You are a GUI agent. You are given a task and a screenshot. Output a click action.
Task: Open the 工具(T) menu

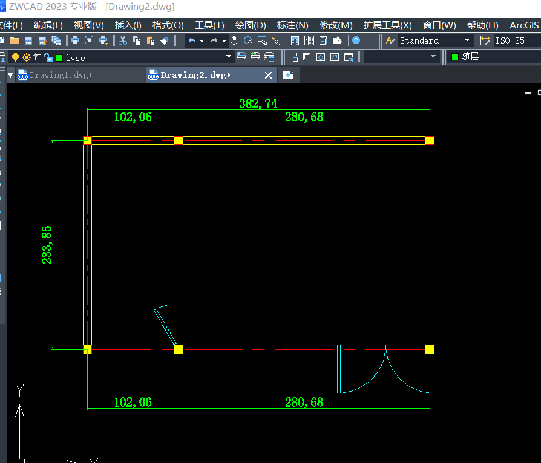point(209,25)
